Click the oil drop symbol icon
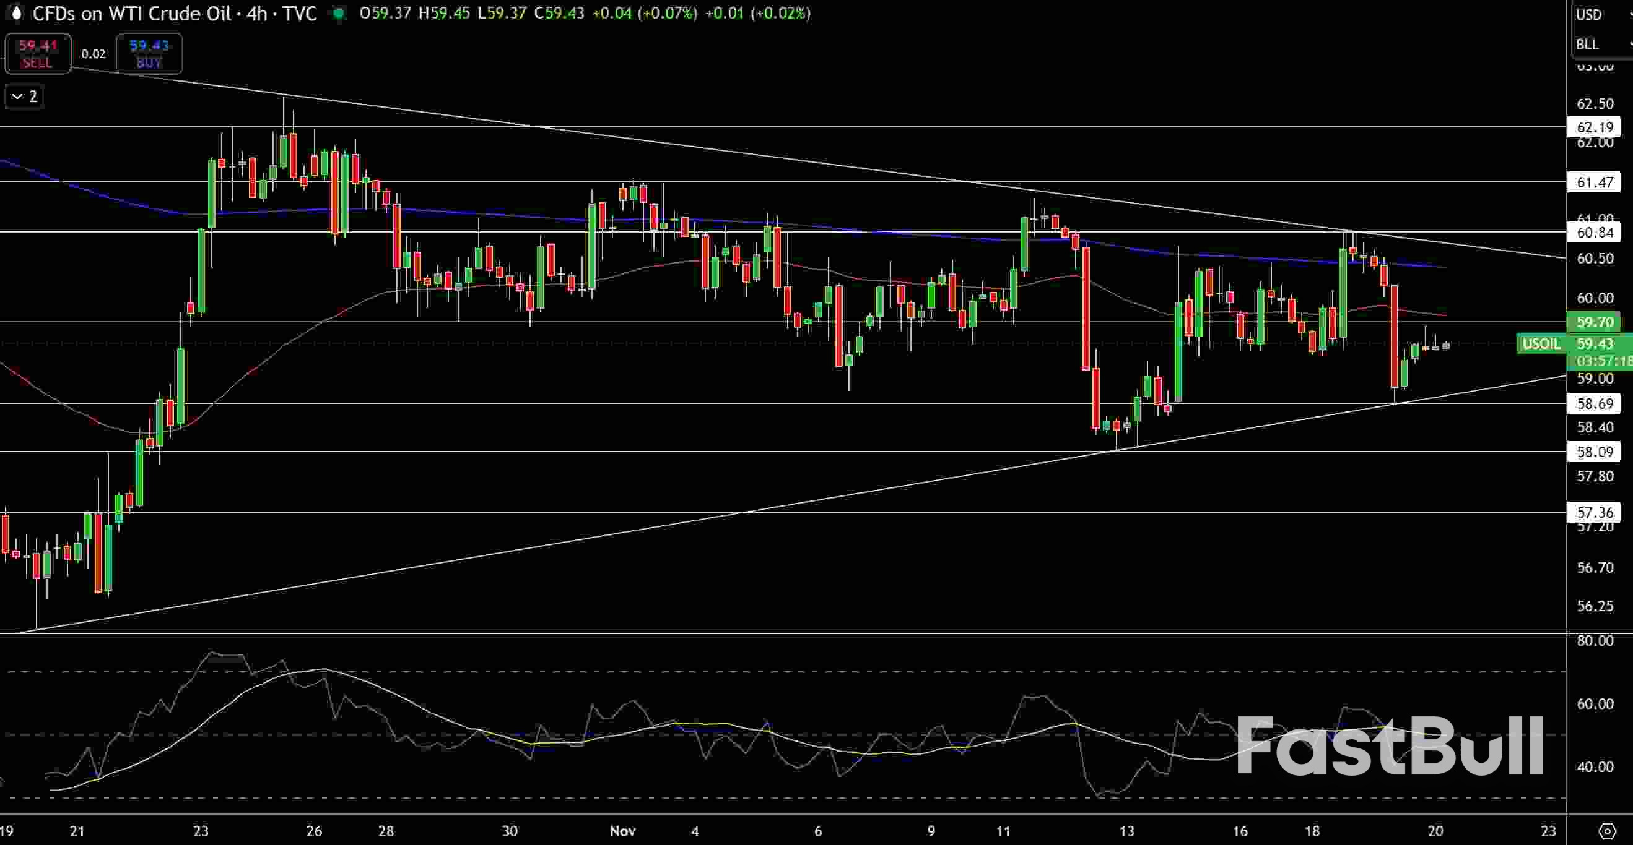This screenshot has width=1633, height=845. (17, 14)
